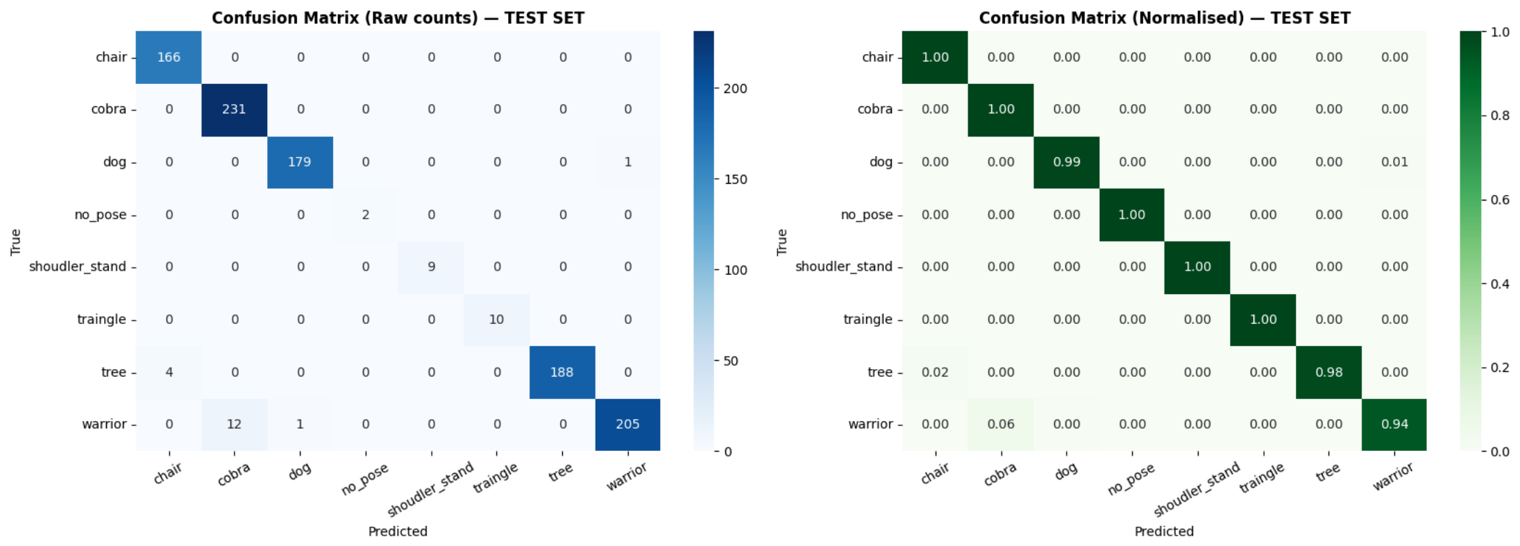Viewport: 1520px width, 546px height.
Task: Click the True axis label of normalised matrix
Action: tap(782, 242)
